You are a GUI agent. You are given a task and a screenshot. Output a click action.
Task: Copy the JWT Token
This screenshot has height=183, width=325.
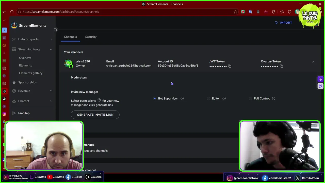coord(230,66)
